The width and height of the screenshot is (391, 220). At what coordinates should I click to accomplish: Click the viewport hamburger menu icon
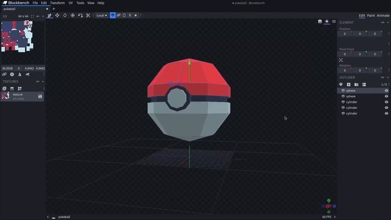click(x=334, y=21)
